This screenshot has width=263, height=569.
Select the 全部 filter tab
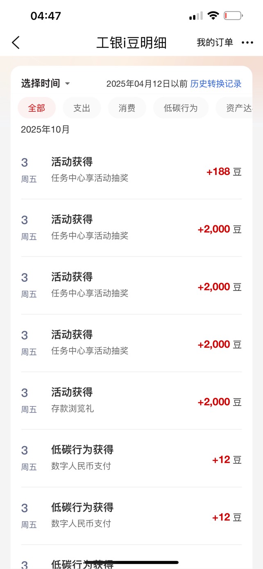click(x=36, y=108)
